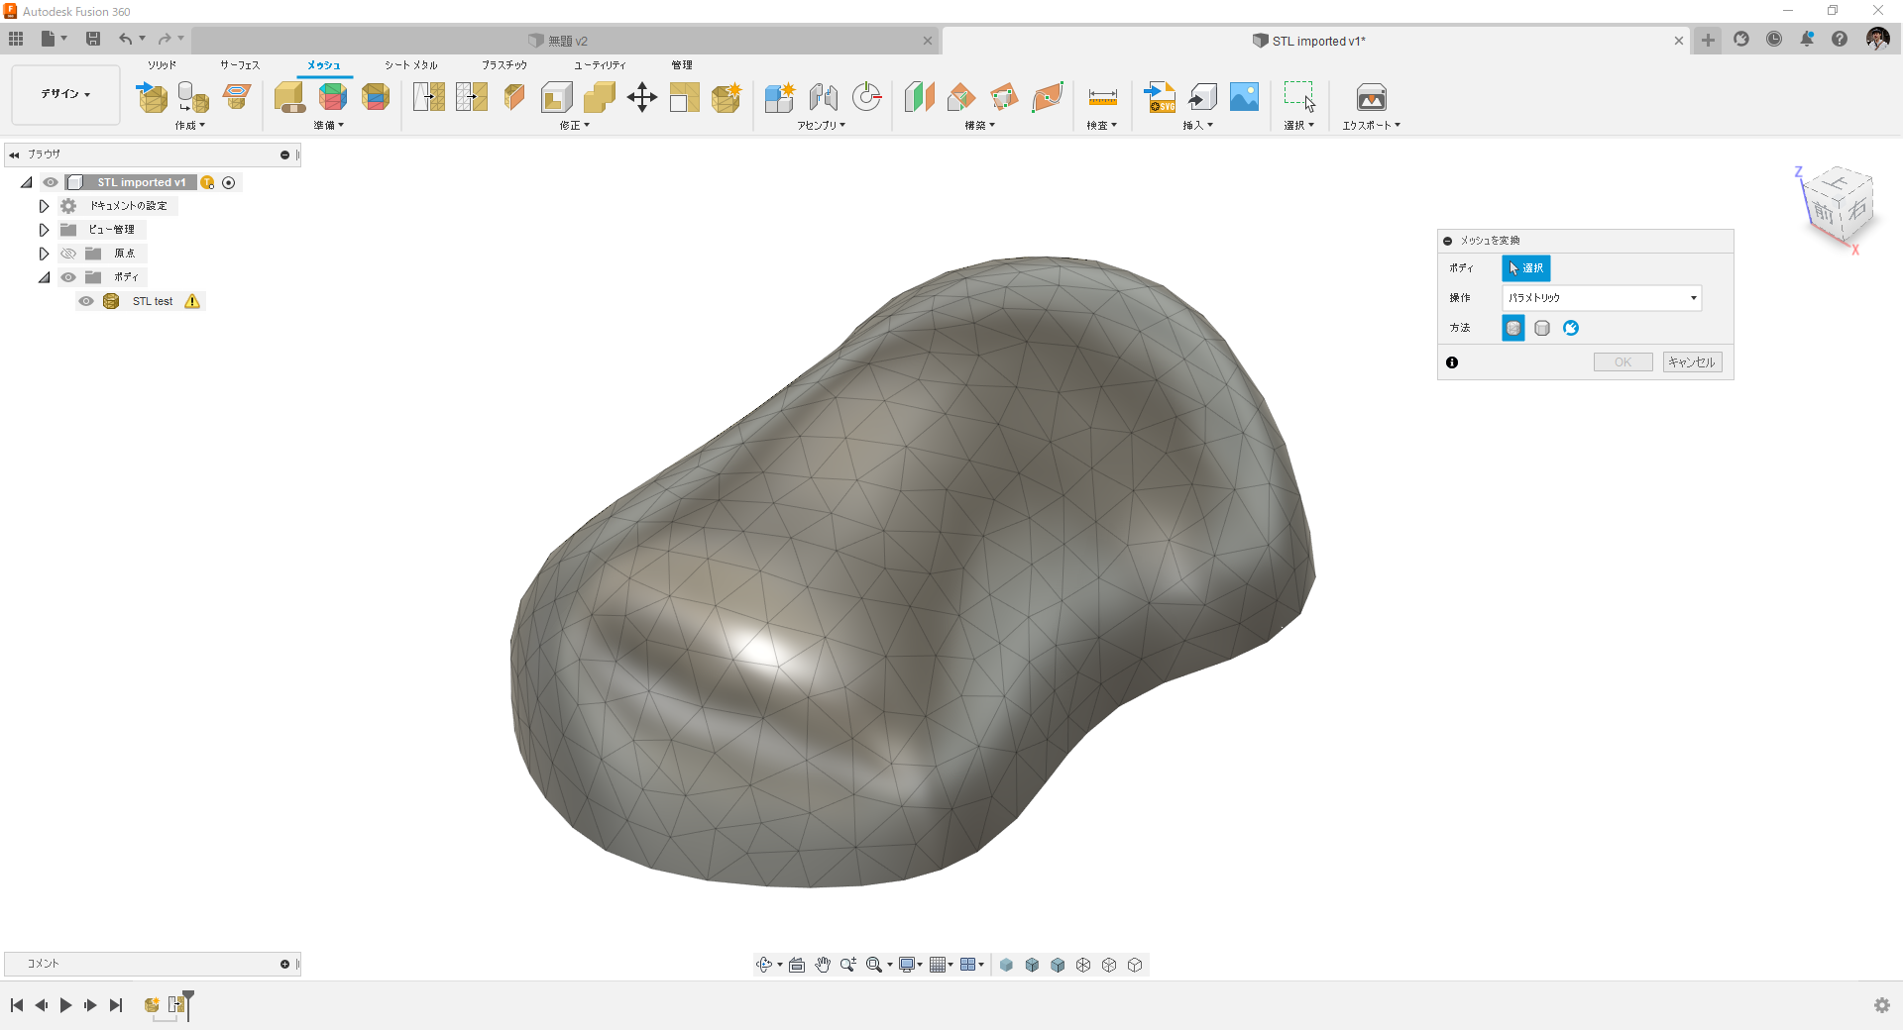Open the 管理 ribbon tab
1903x1030 pixels.
(x=683, y=64)
